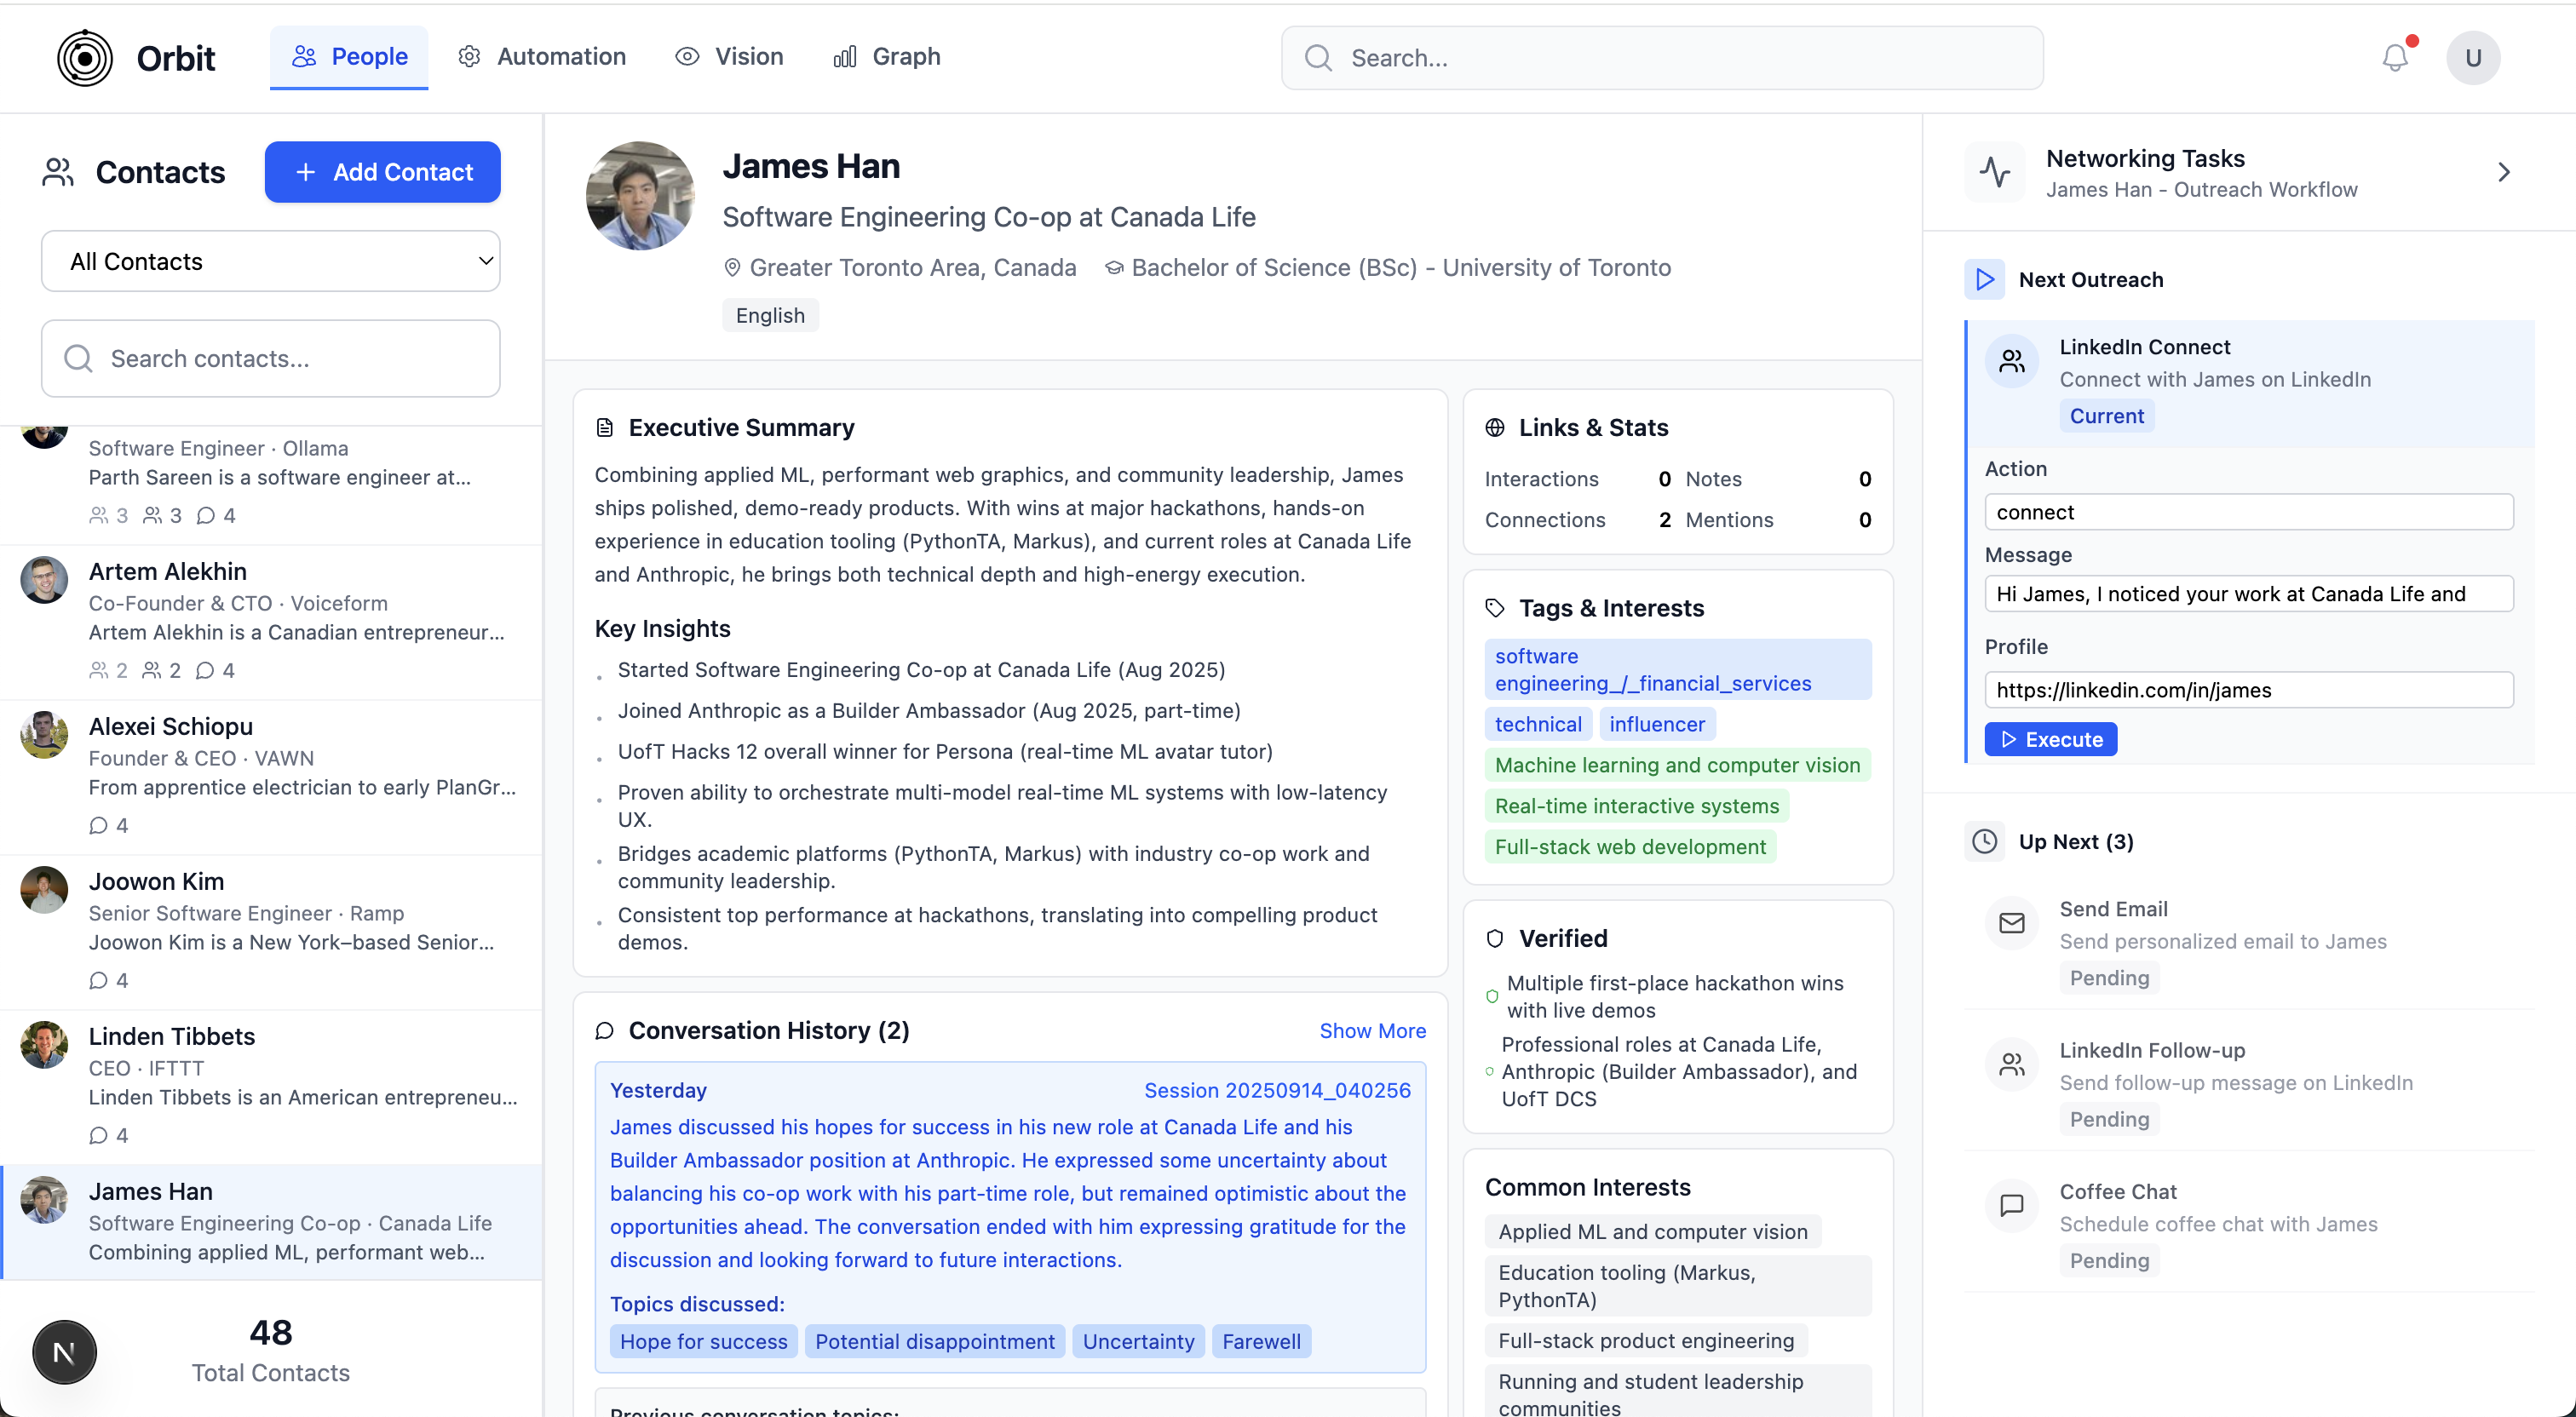Click the Coffee Chat message icon

pos(2011,1206)
